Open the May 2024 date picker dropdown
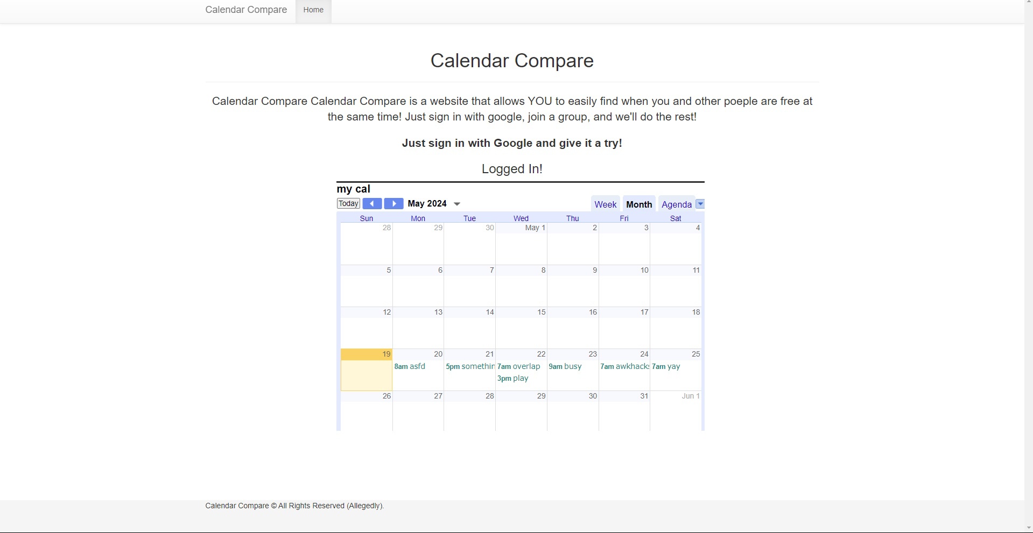The width and height of the screenshot is (1033, 533). coord(457,204)
